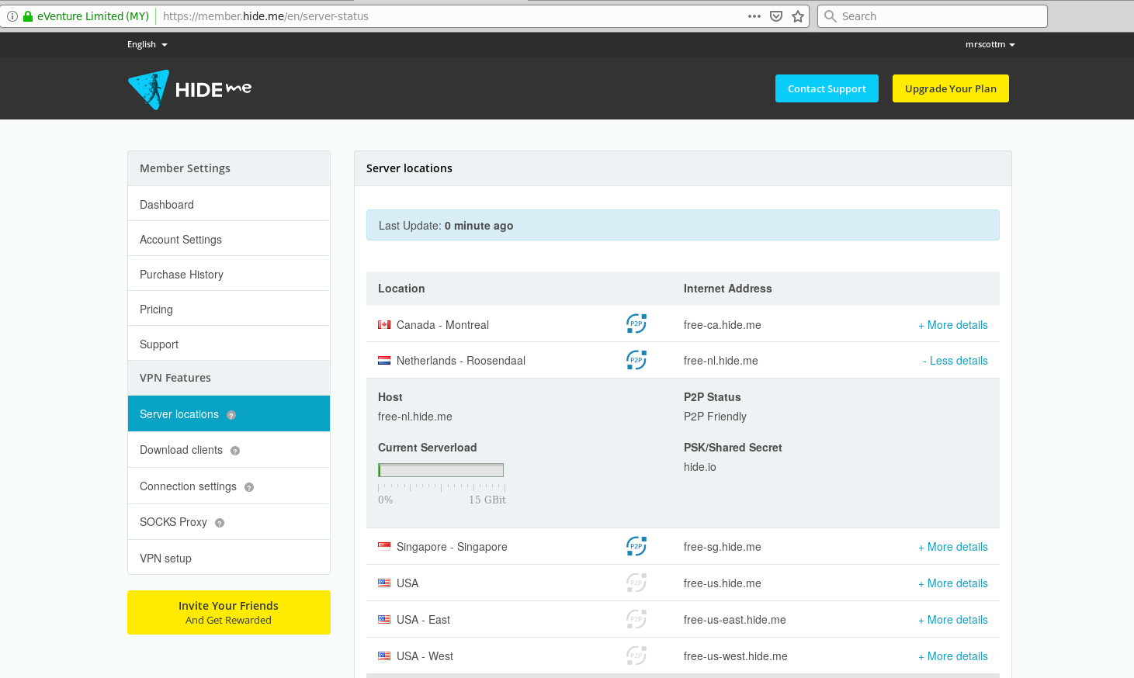This screenshot has width=1134, height=678.
Task: Click help icon next to Server locations
Action: pos(231,415)
